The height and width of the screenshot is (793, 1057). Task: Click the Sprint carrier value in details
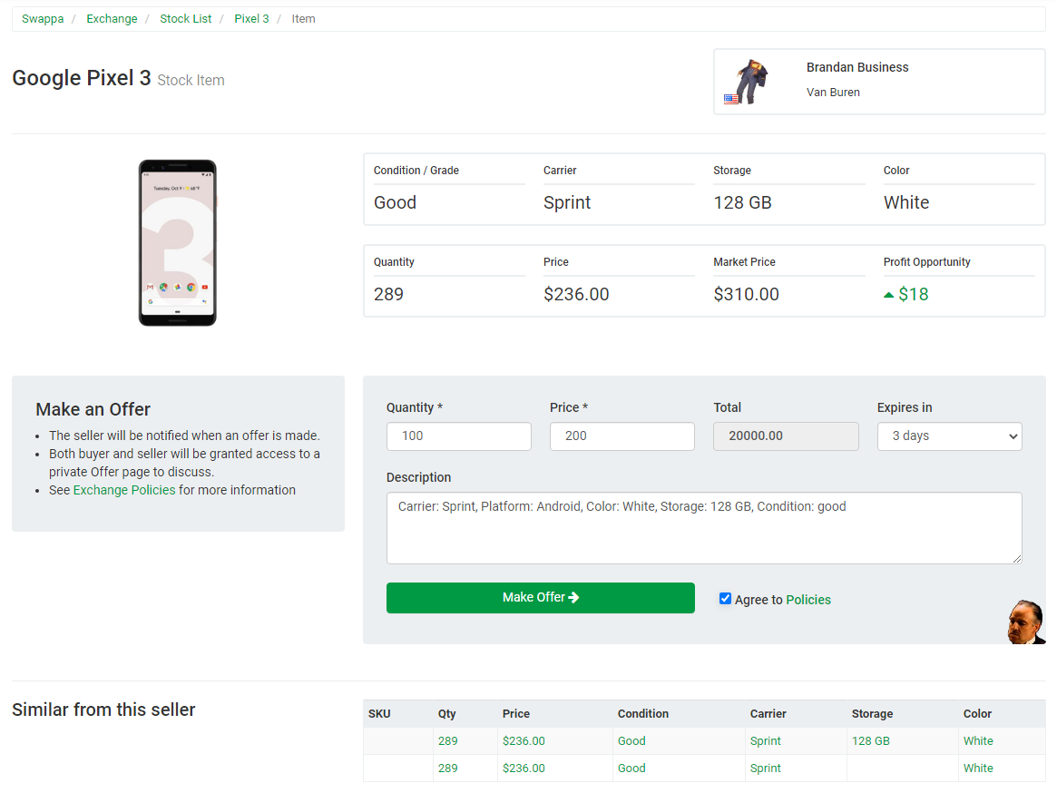click(567, 203)
